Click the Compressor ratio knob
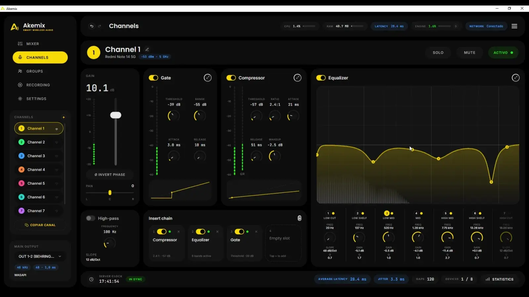 (x=274, y=116)
